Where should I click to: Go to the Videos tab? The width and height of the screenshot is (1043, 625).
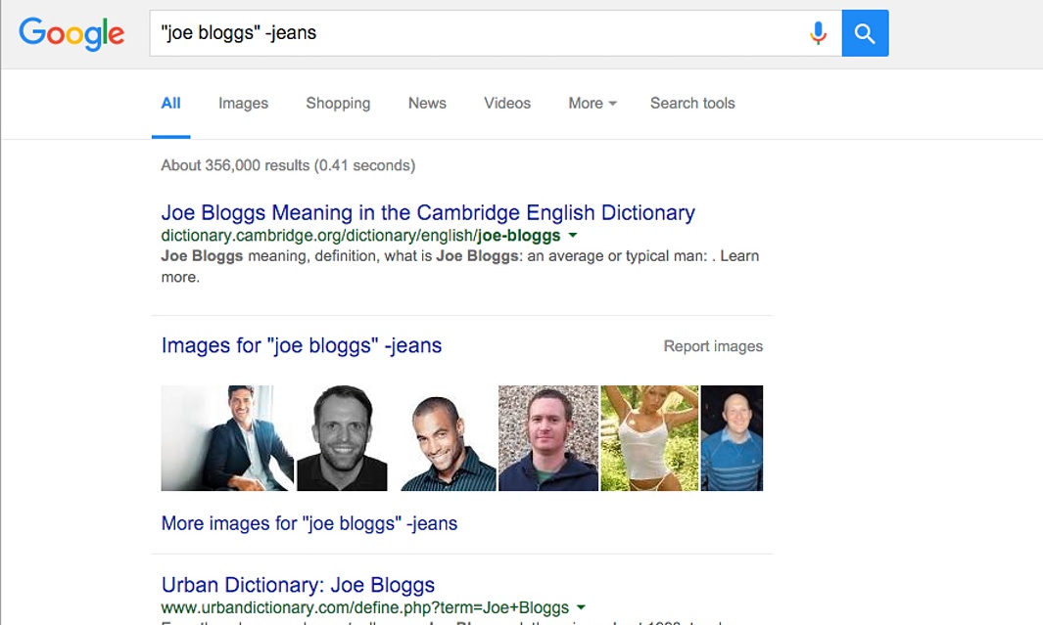(x=507, y=103)
